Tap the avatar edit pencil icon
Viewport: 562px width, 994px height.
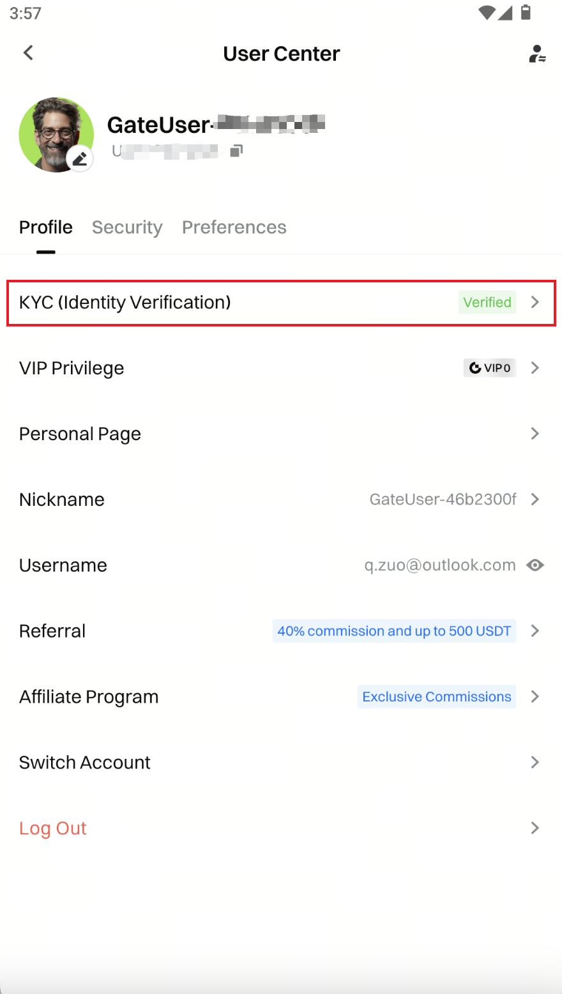click(x=80, y=158)
